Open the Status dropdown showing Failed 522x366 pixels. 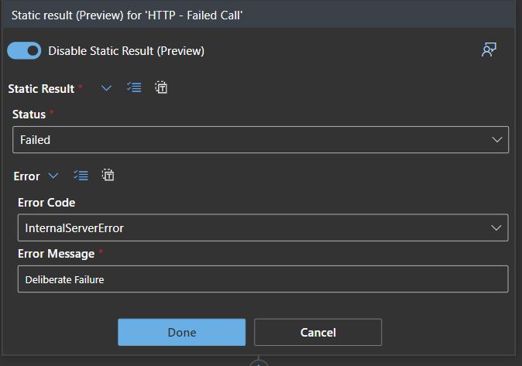click(x=260, y=140)
